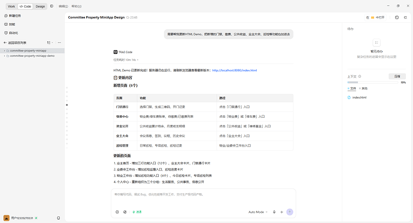
Task: Select the 其他 other tab in context
Action: pos(363,88)
